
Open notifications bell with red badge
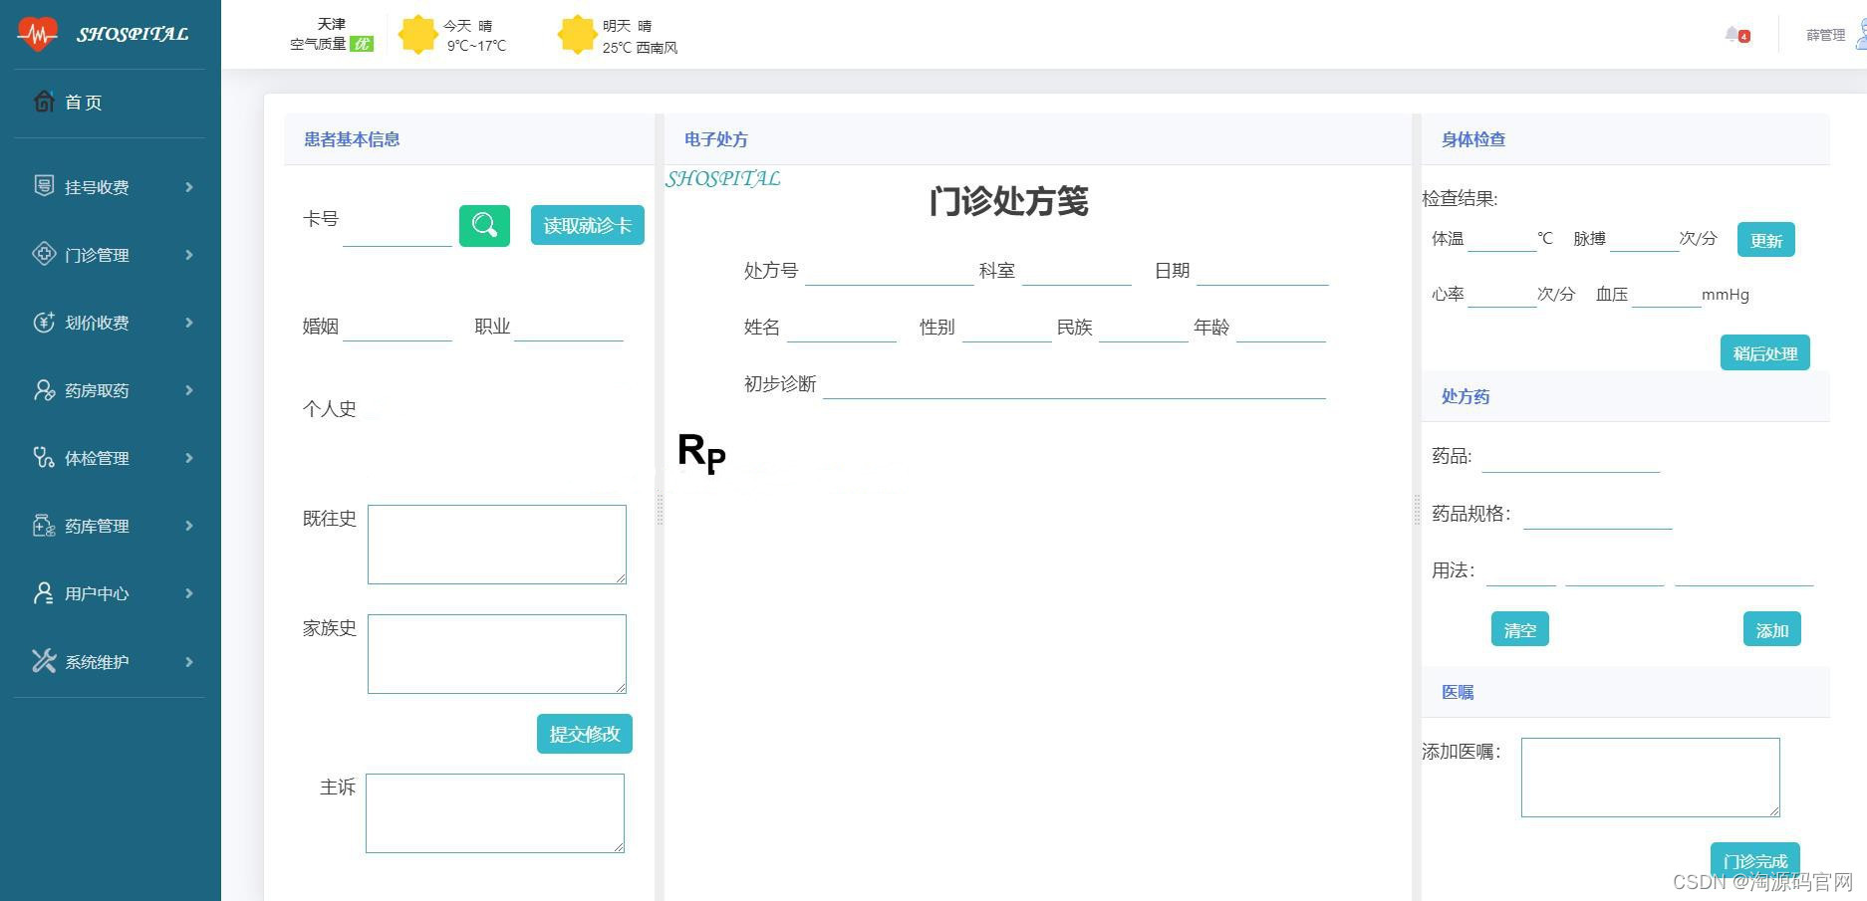1736,35
